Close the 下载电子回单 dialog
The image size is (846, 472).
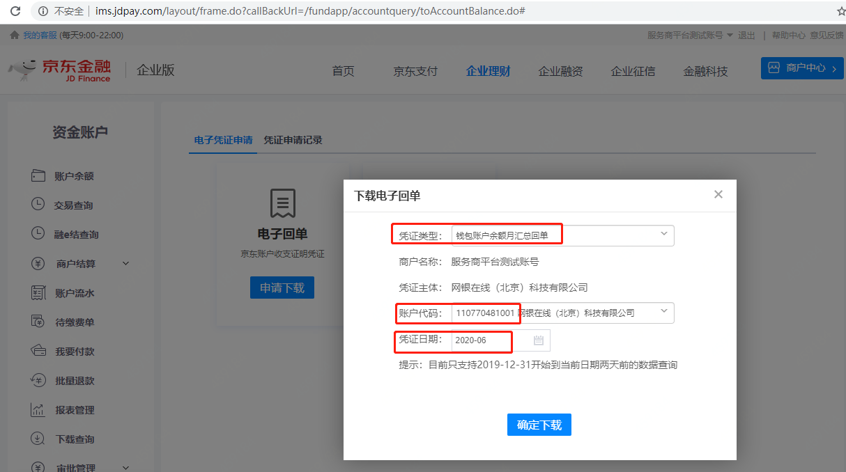coord(718,194)
